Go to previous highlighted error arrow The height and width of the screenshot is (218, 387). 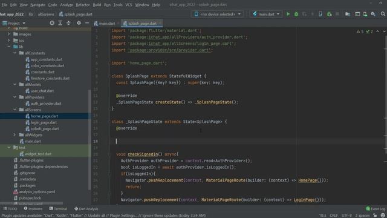pos(377,31)
